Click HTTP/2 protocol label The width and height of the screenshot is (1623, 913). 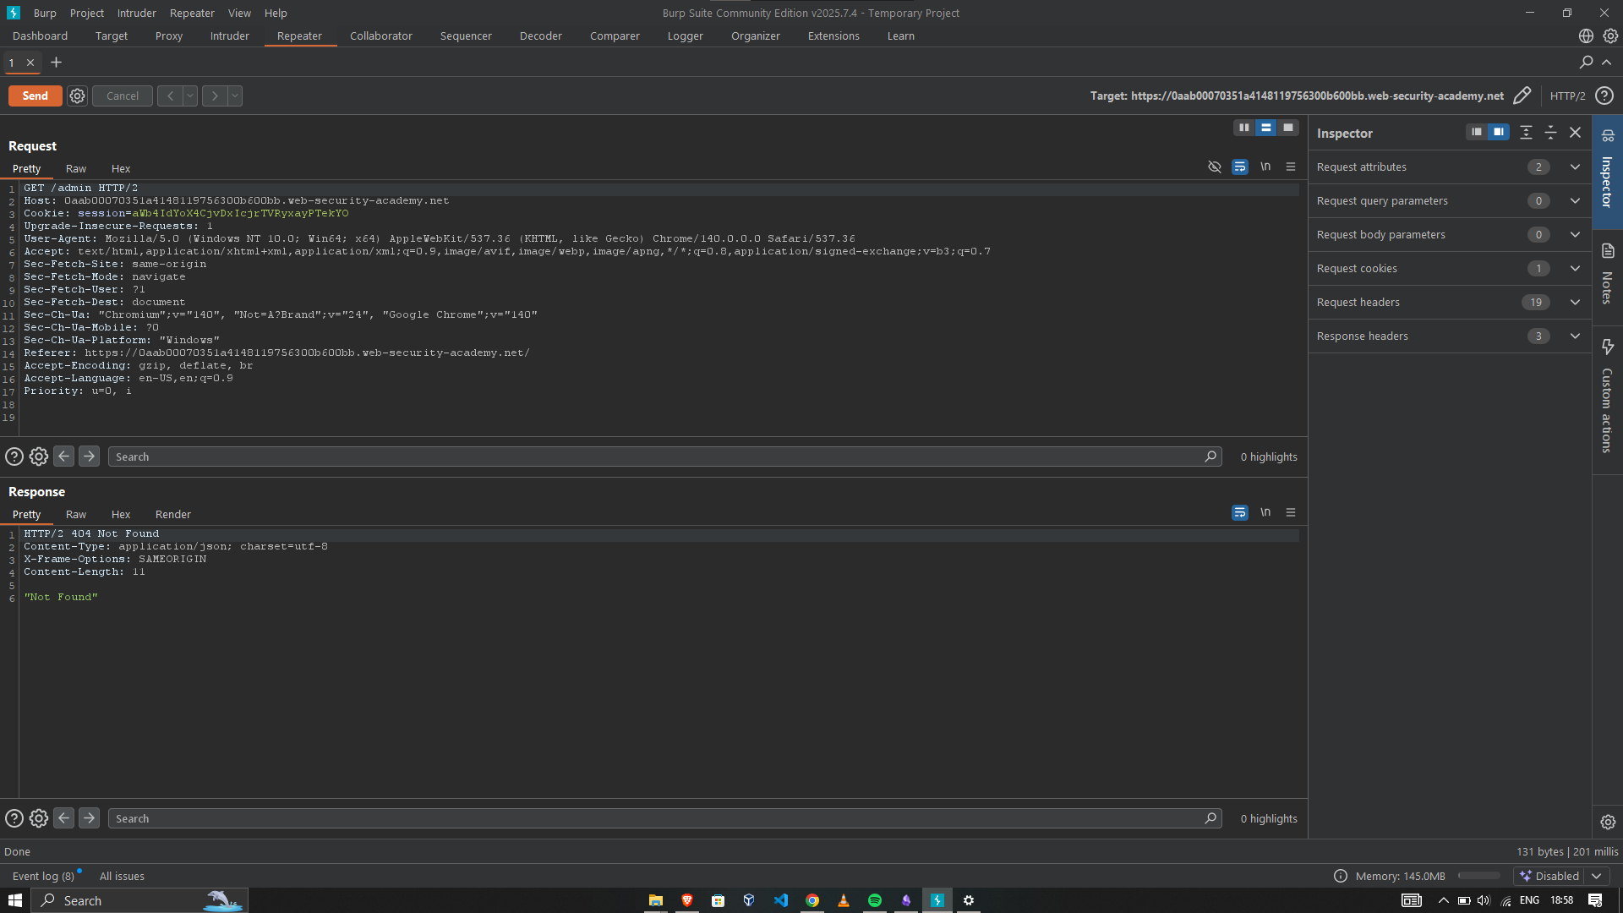1567,96
